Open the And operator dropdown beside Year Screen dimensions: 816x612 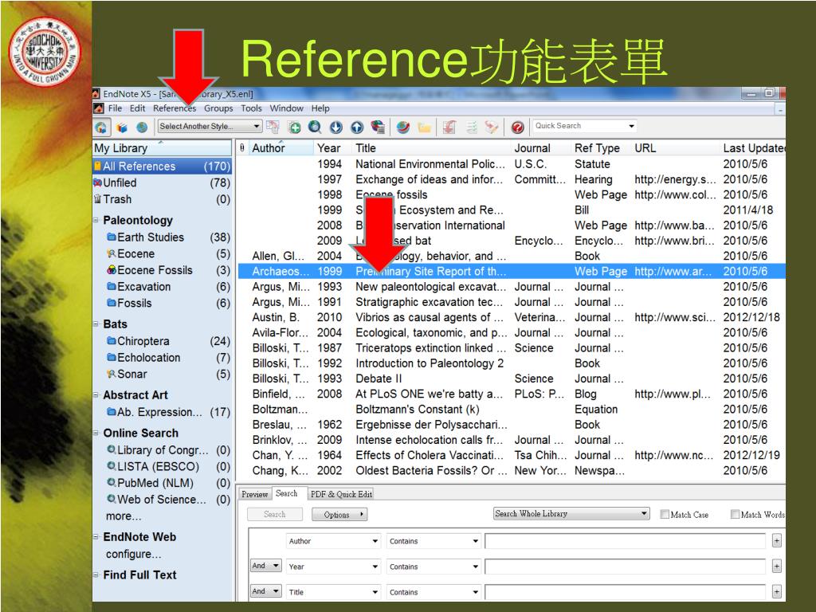(266, 566)
